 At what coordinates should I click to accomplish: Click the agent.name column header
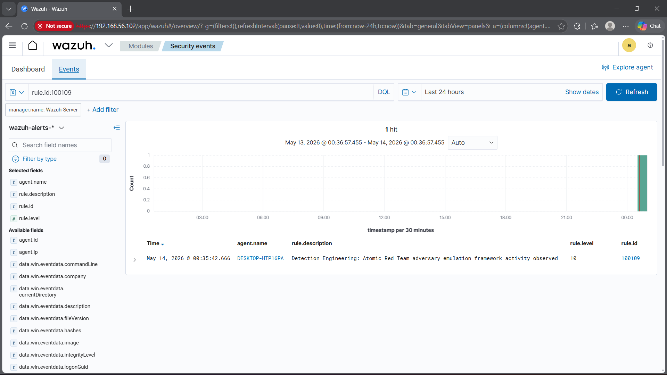tap(252, 243)
